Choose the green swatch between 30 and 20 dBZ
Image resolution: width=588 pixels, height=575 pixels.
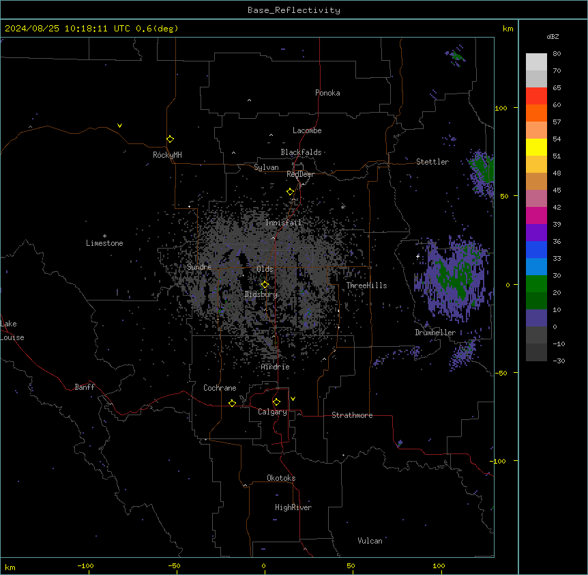(536, 284)
